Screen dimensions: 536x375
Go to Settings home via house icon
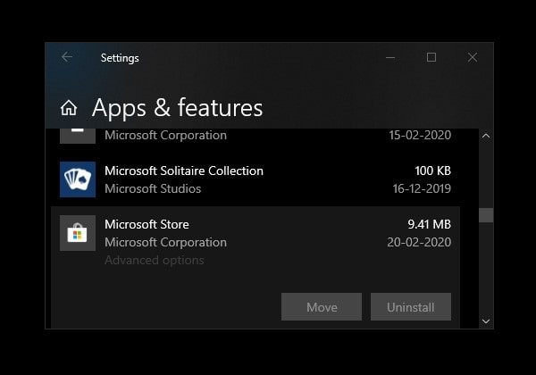click(69, 109)
